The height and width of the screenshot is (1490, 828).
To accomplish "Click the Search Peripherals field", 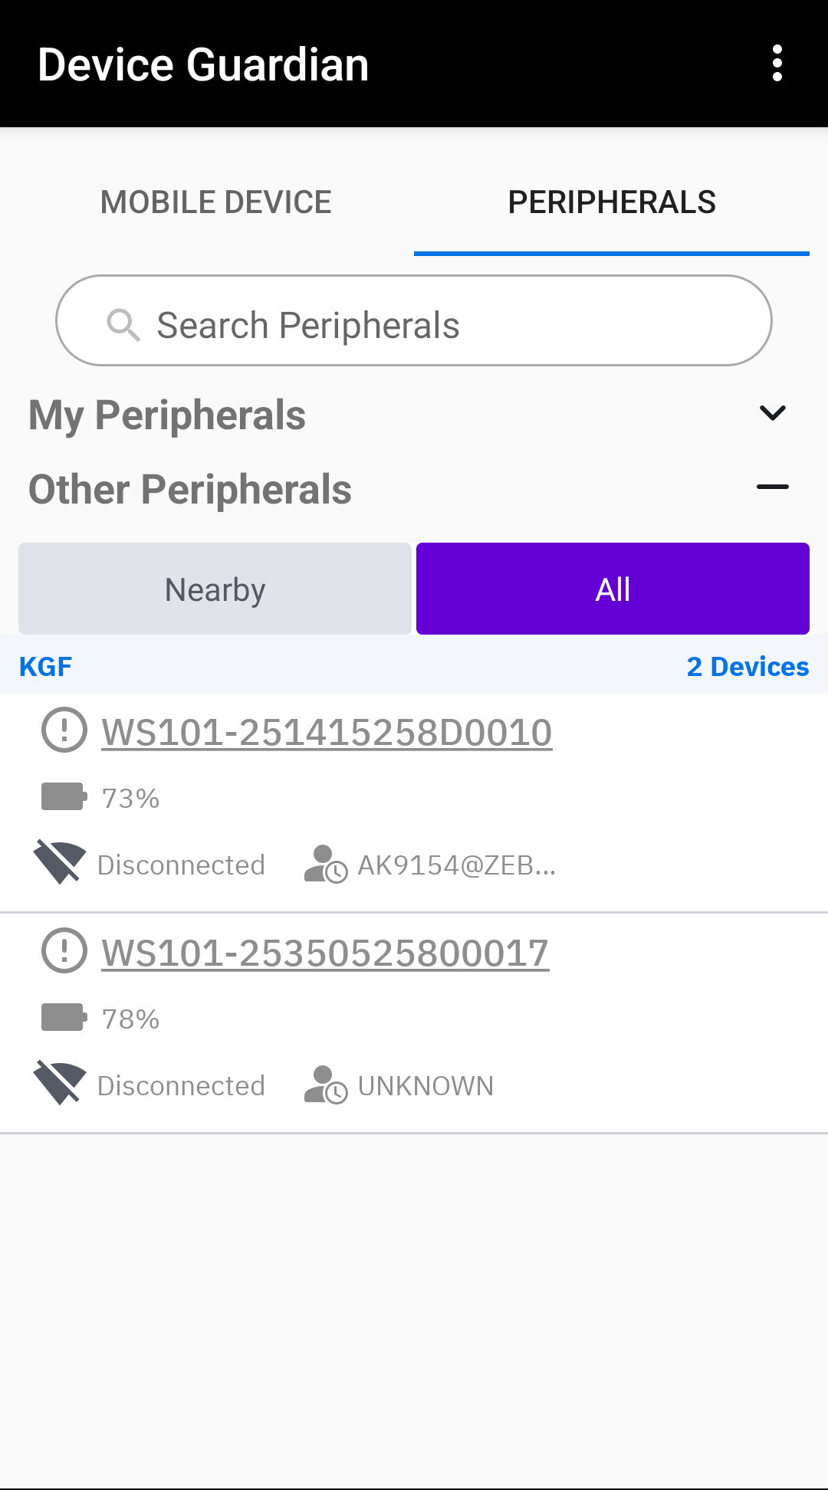I will [x=414, y=320].
